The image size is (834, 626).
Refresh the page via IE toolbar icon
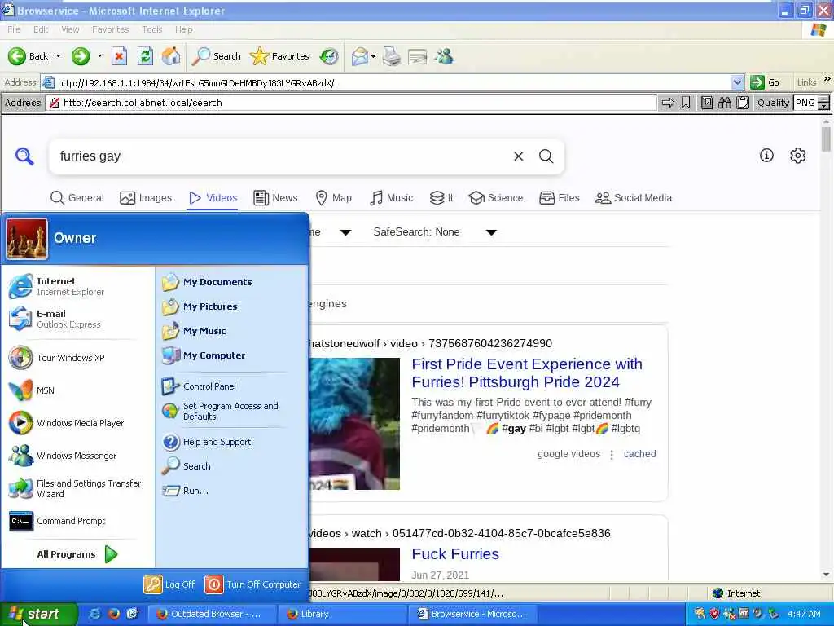[x=145, y=56]
